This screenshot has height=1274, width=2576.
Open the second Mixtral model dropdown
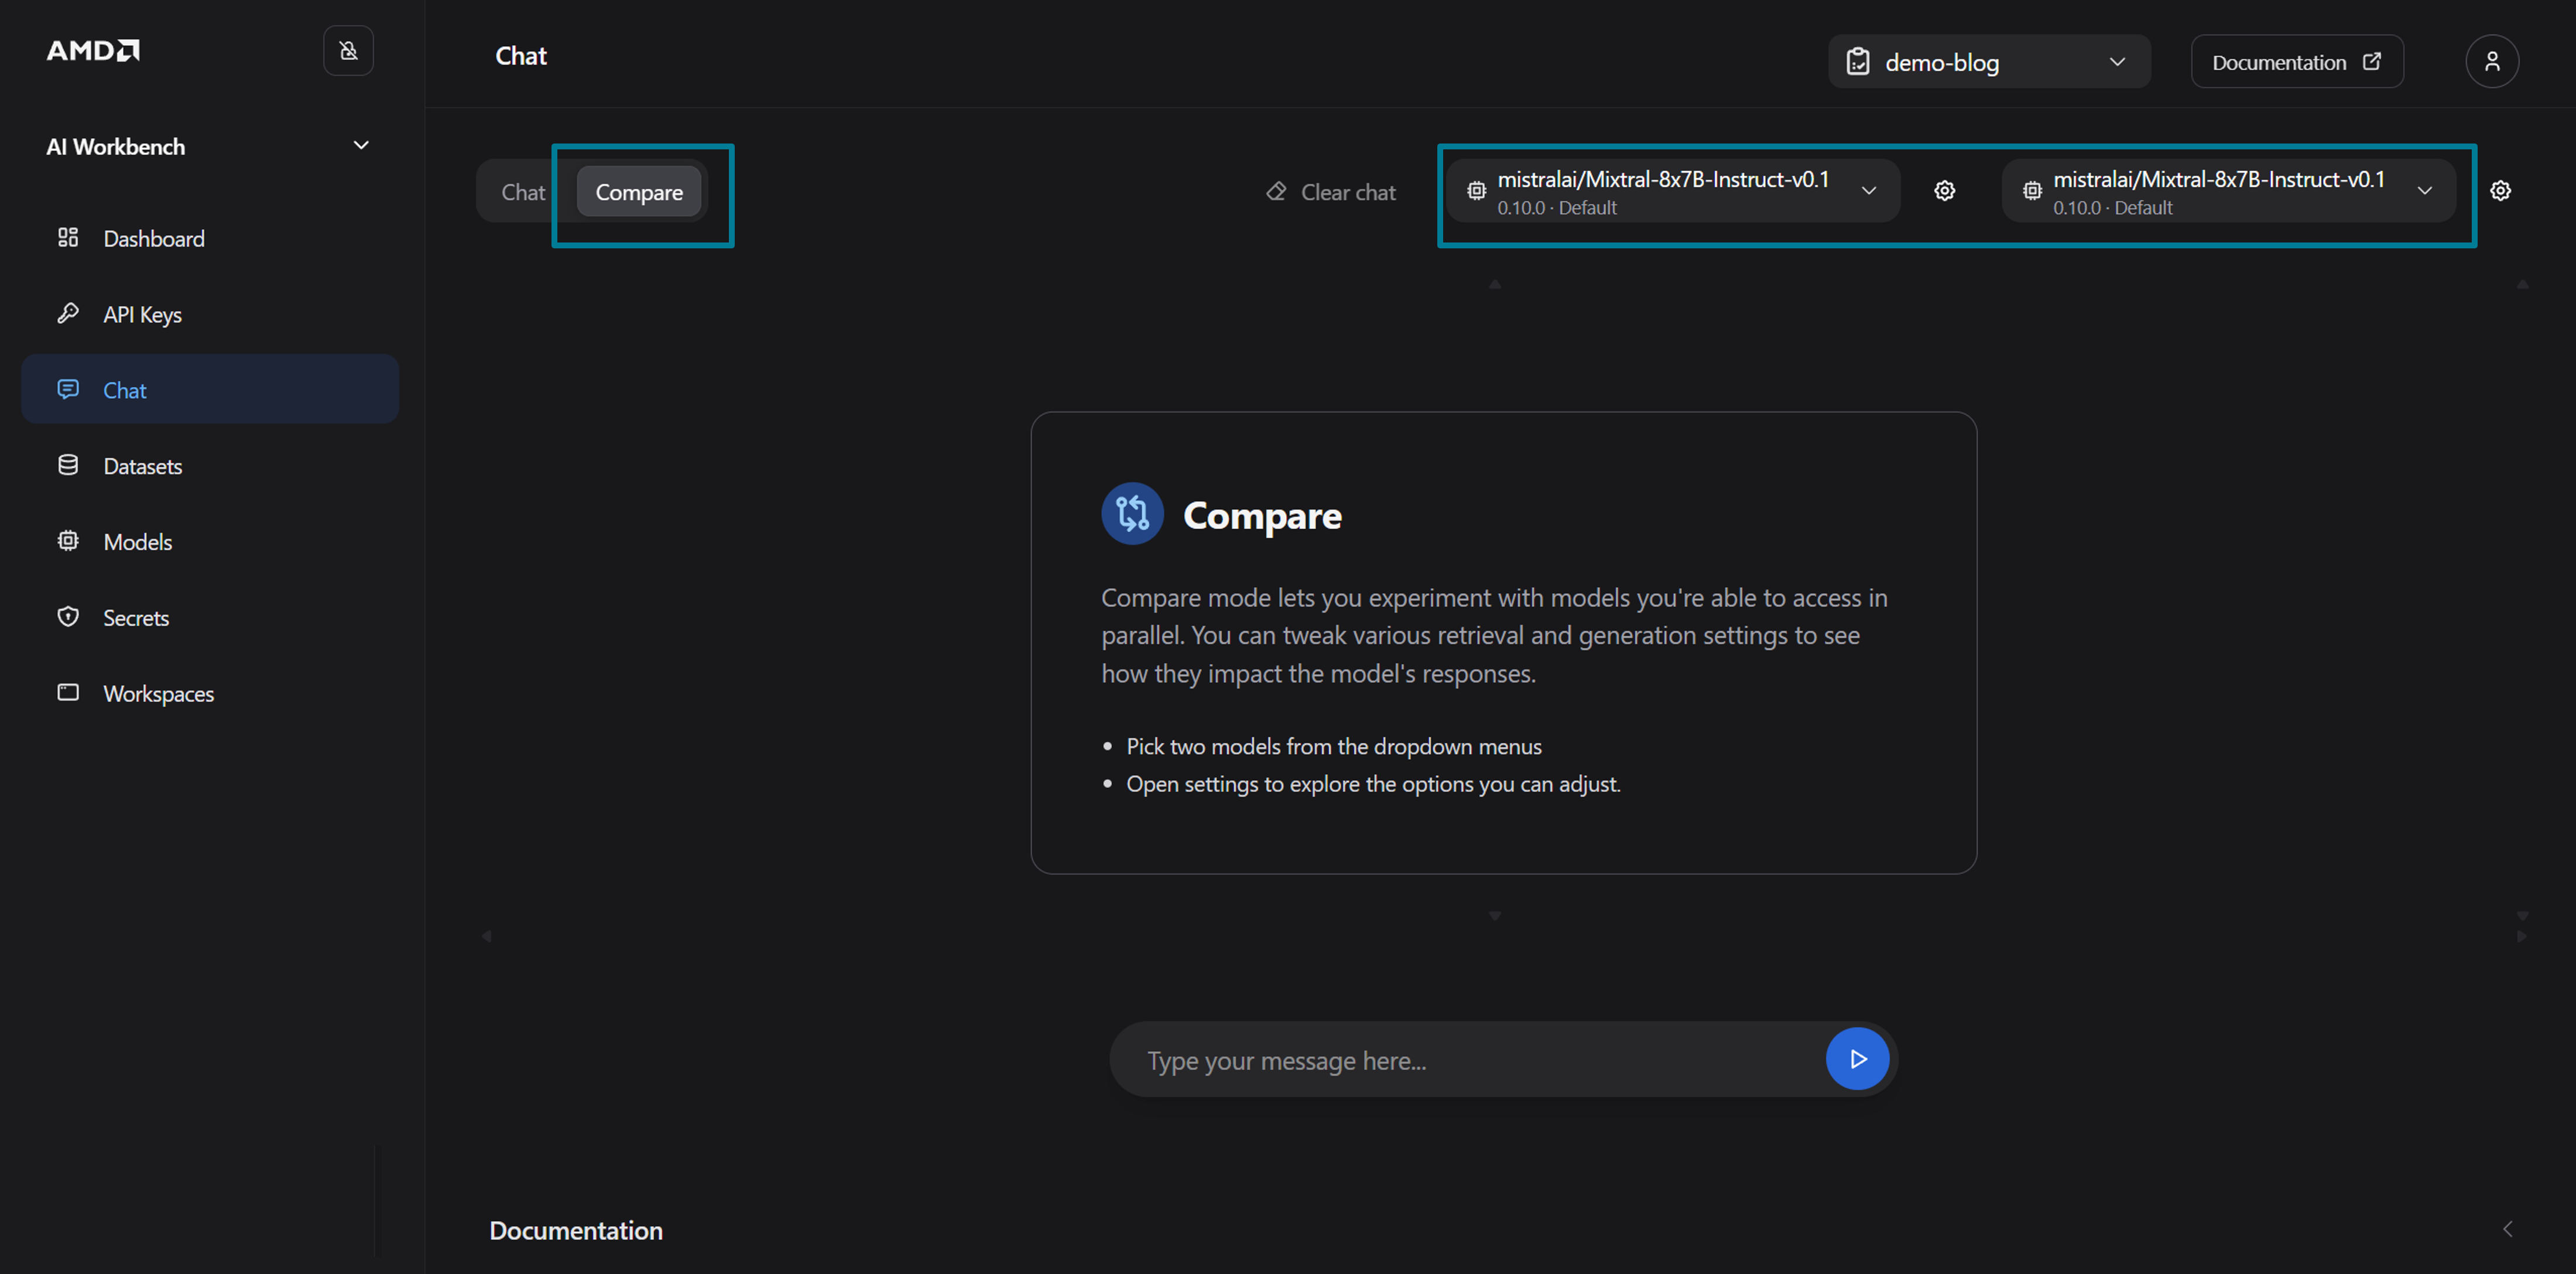click(2228, 191)
